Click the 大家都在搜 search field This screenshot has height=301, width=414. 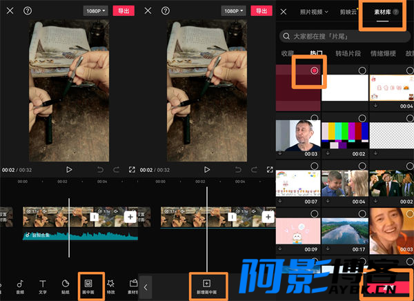coord(345,35)
